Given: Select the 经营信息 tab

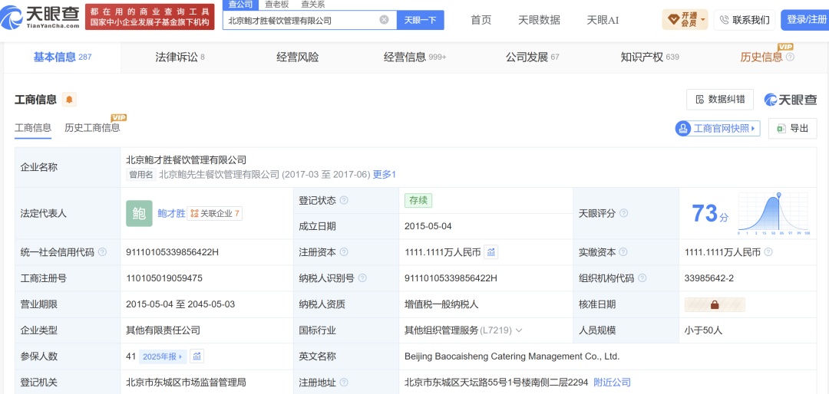Looking at the screenshot, I should pyautogui.click(x=415, y=57).
